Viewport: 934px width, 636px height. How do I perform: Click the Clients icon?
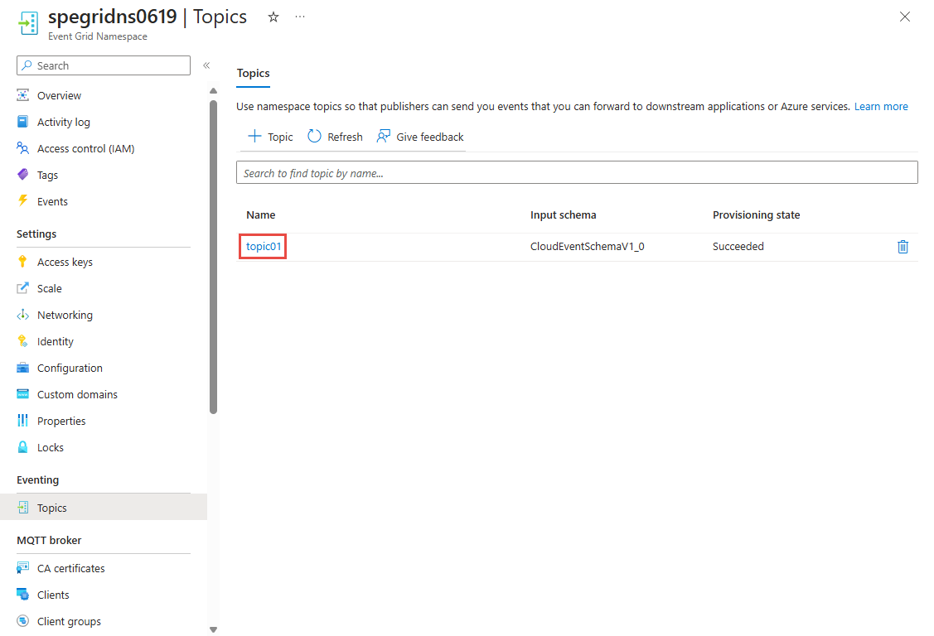point(22,595)
